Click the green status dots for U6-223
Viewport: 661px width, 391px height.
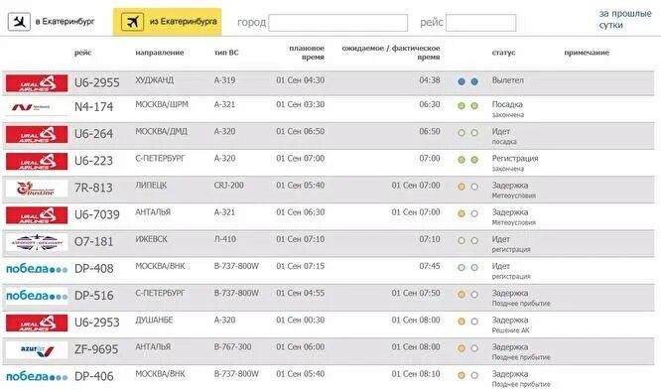tap(467, 160)
